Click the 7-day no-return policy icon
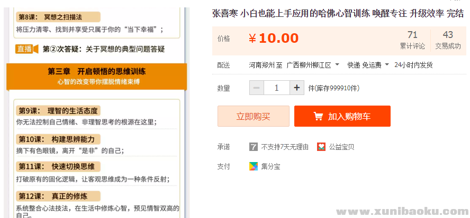Screen dimensions: 470x218 [254, 147]
